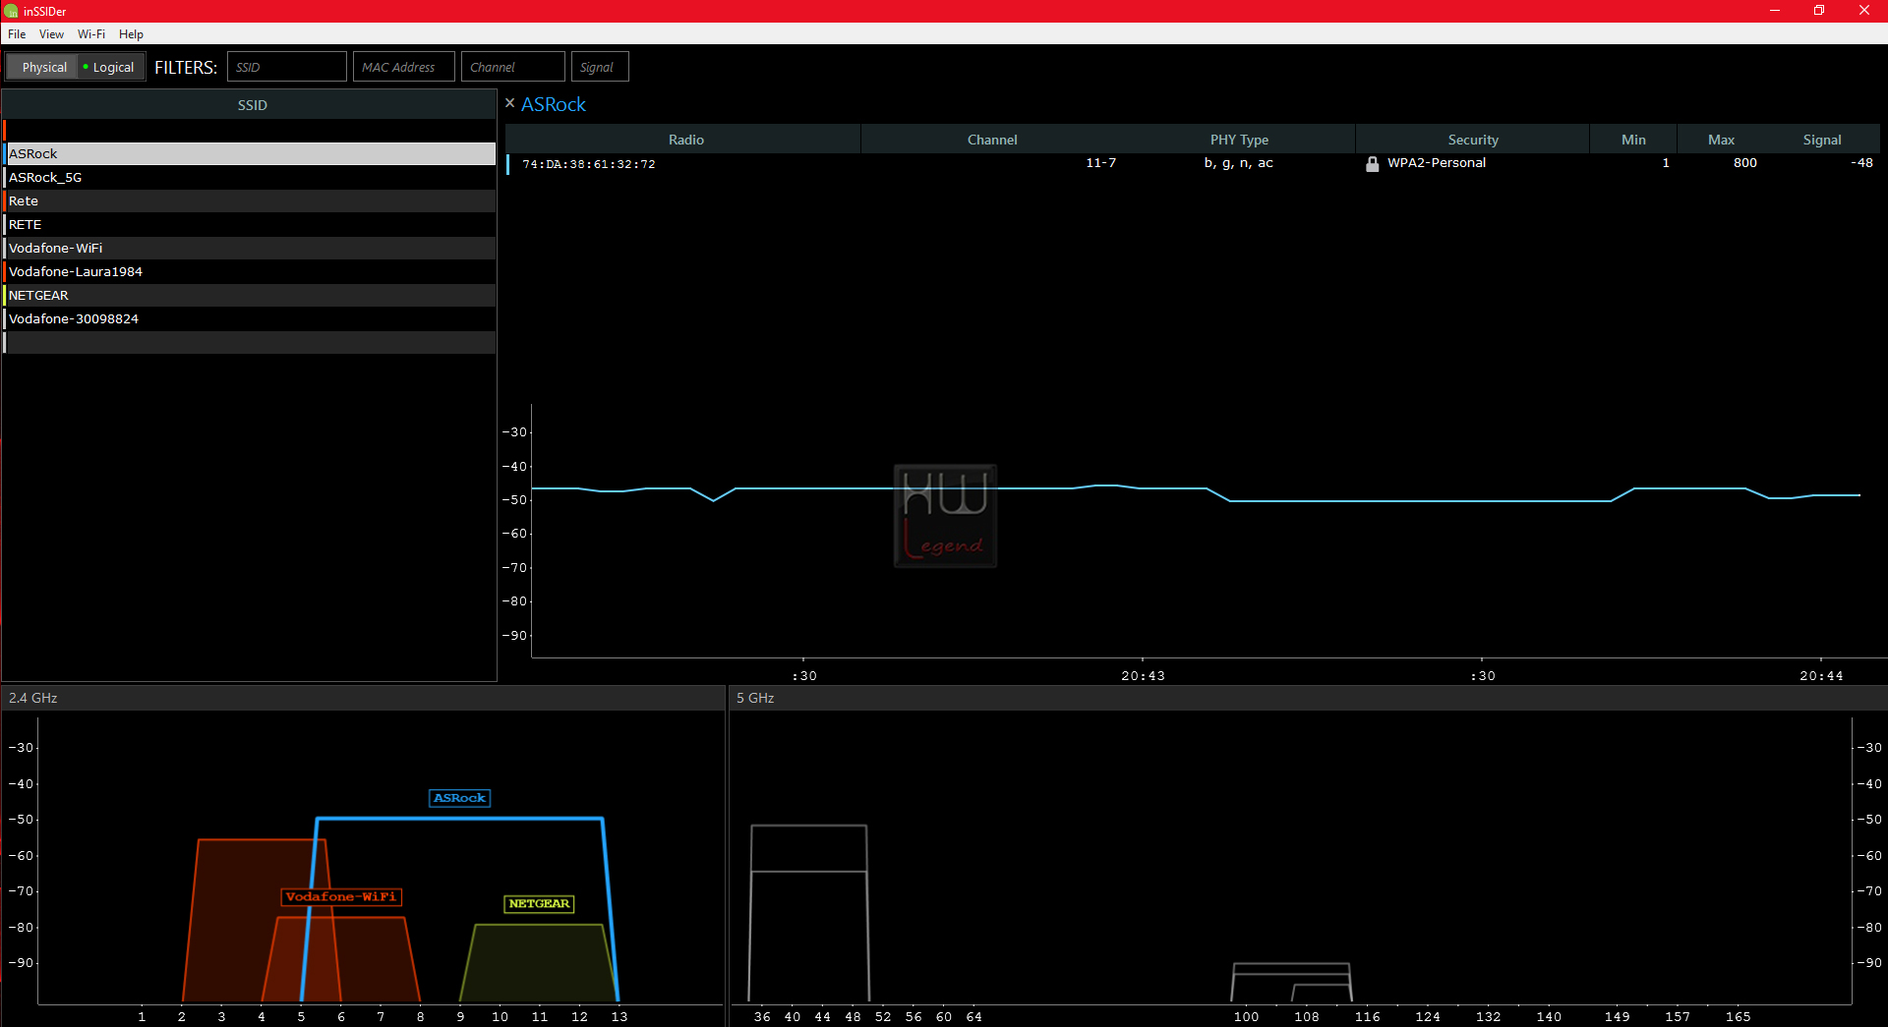Open the File menu
Image resolution: width=1888 pixels, height=1027 pixels.
pos(17,34)
